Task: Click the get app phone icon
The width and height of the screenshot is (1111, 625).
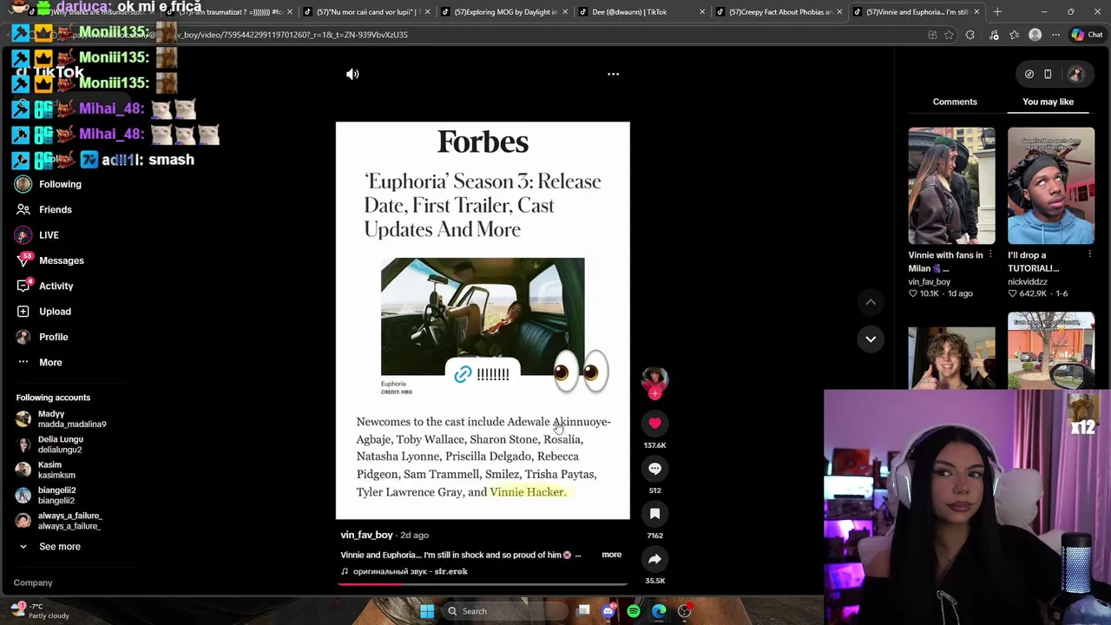Action: tap(1048, 74)
